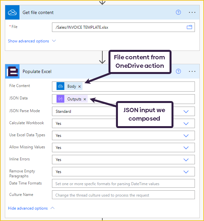Expand the Inline Errors dropdown

pos(186,160)
